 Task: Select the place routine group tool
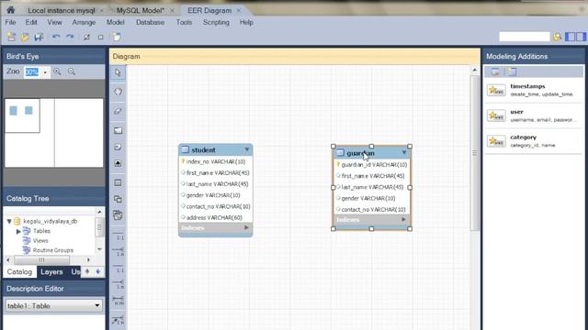point(119,215)
